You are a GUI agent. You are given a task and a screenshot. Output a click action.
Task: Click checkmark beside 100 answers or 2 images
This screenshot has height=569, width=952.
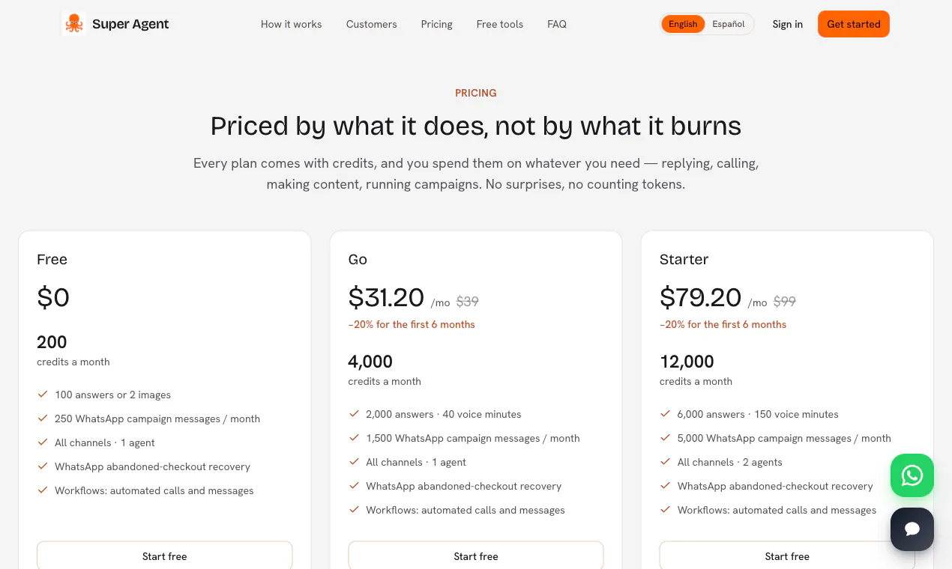coord(42,395)
